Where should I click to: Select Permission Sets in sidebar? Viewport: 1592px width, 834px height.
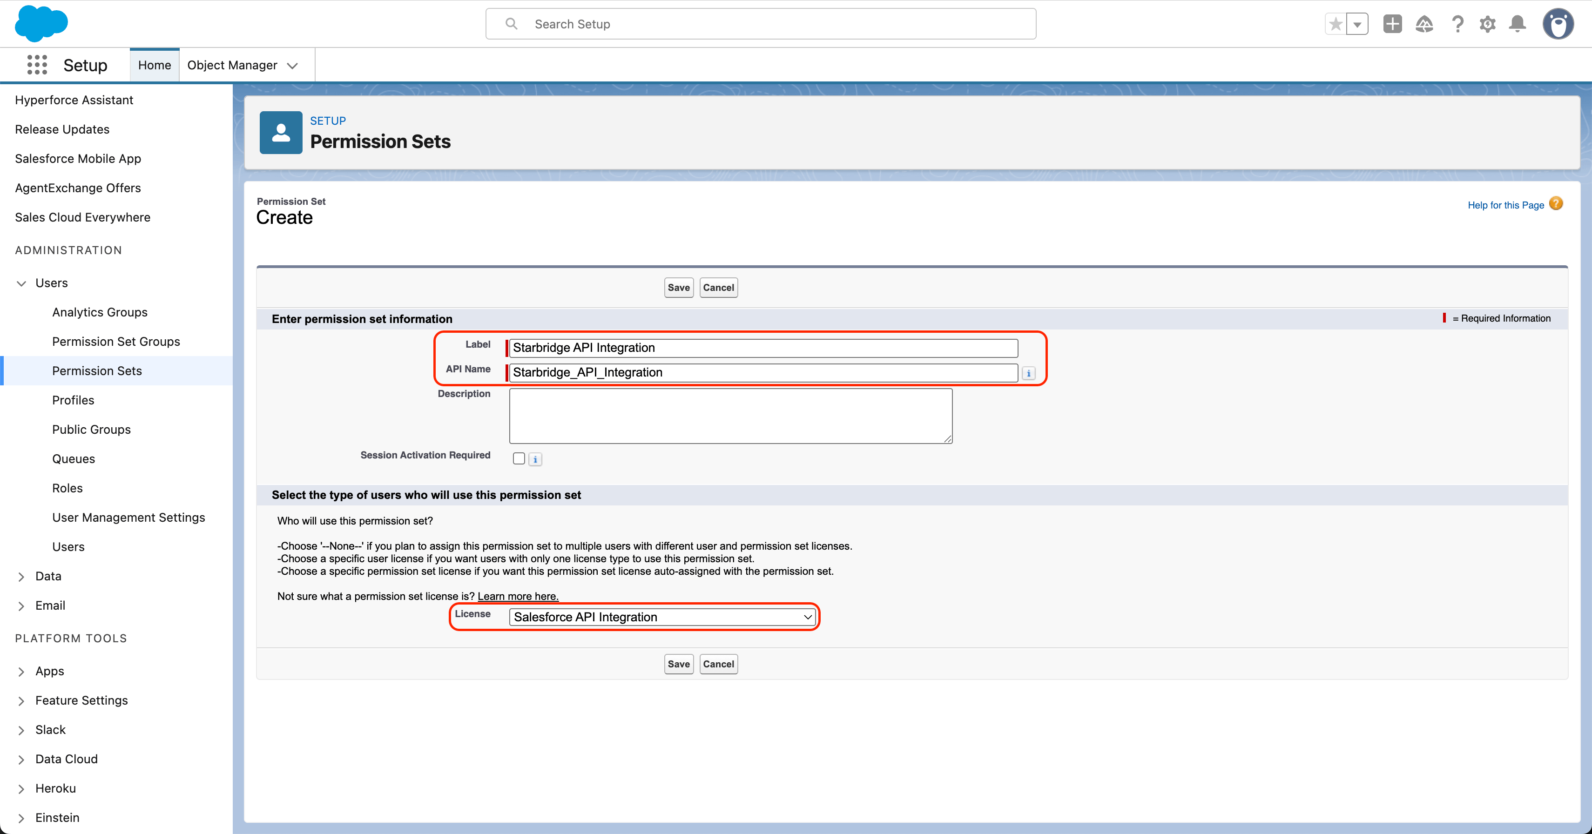coord(97,370)
